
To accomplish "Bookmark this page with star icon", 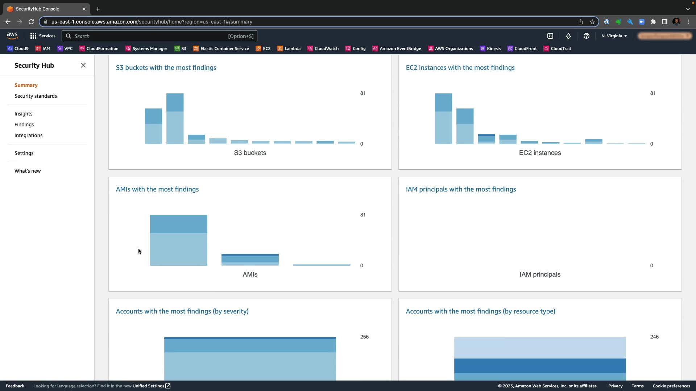I will point(592,22).
